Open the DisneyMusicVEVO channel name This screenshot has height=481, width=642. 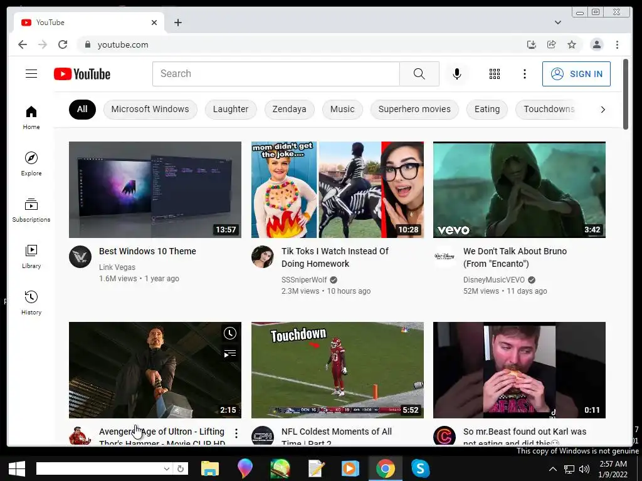(494, 280)
